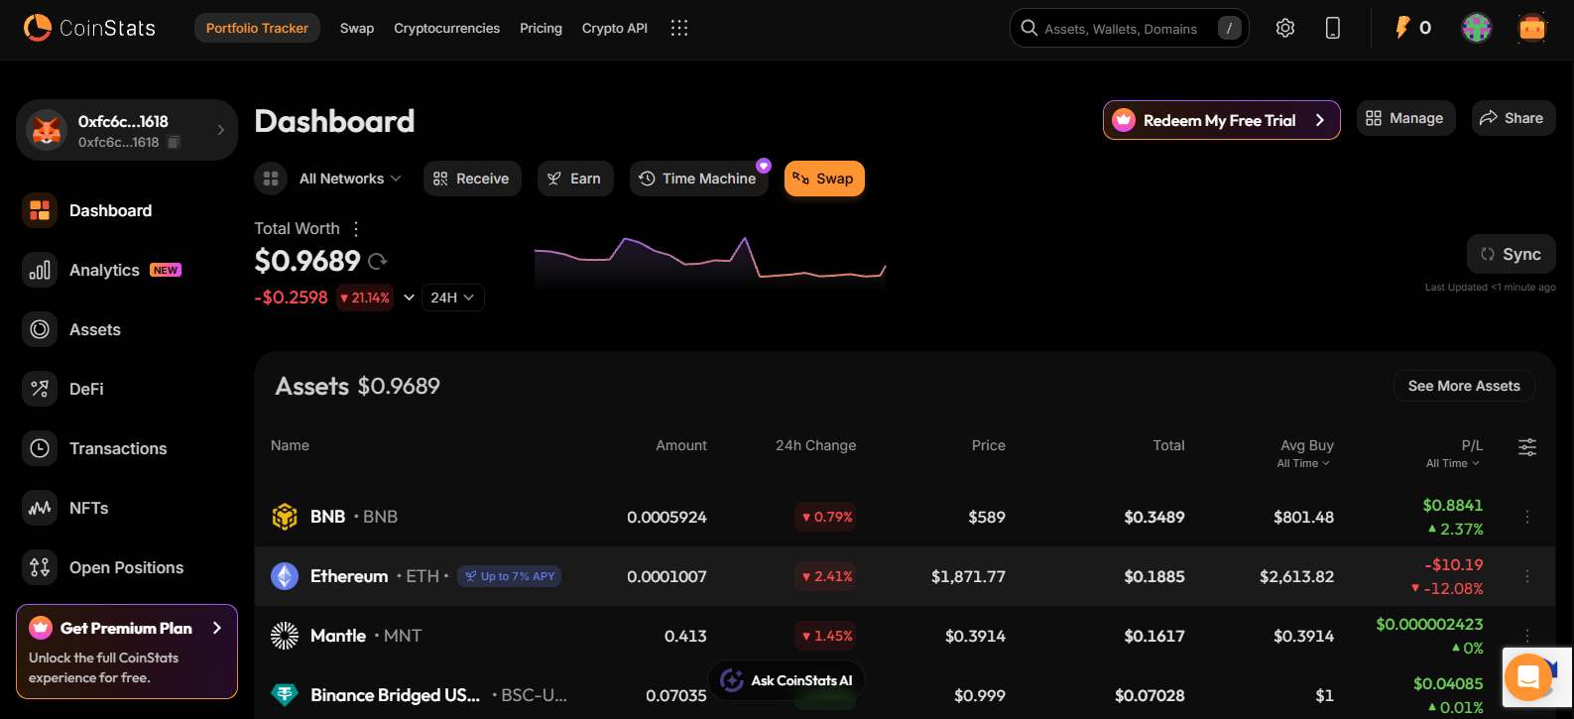Screen dimensions: 1574x719
Task: Click the Up to 7% APY badge
Action: point(509,576)
